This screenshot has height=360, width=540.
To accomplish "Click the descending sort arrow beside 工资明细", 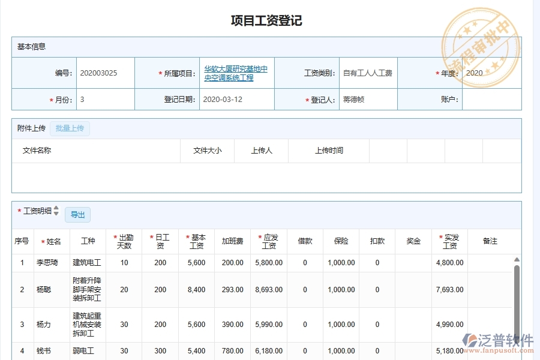I will [x=55, y=213].
